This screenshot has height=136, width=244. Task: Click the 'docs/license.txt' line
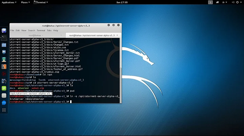tap(39, 50)
